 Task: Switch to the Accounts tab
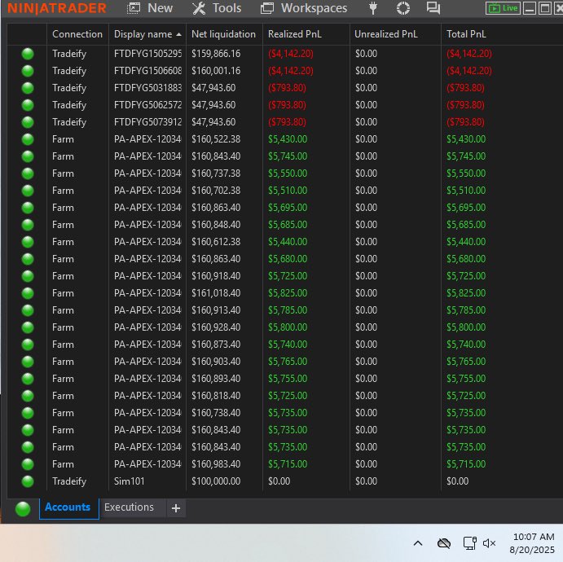[68, 507]
